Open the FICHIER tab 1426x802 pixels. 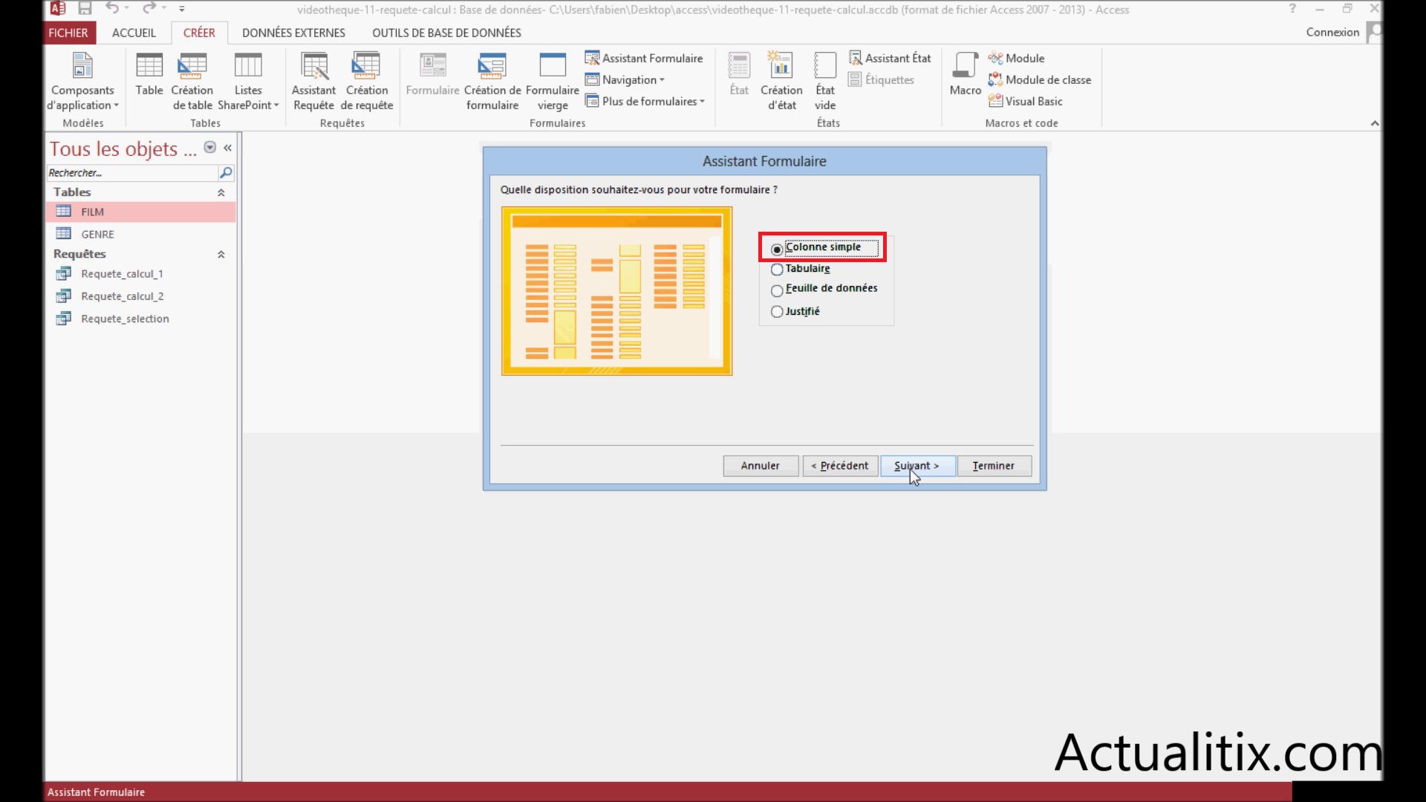pos(68,33)
